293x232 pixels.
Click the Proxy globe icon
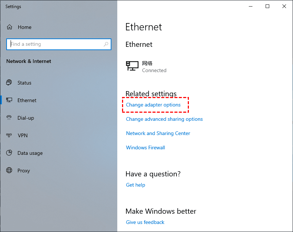point(9,171)
